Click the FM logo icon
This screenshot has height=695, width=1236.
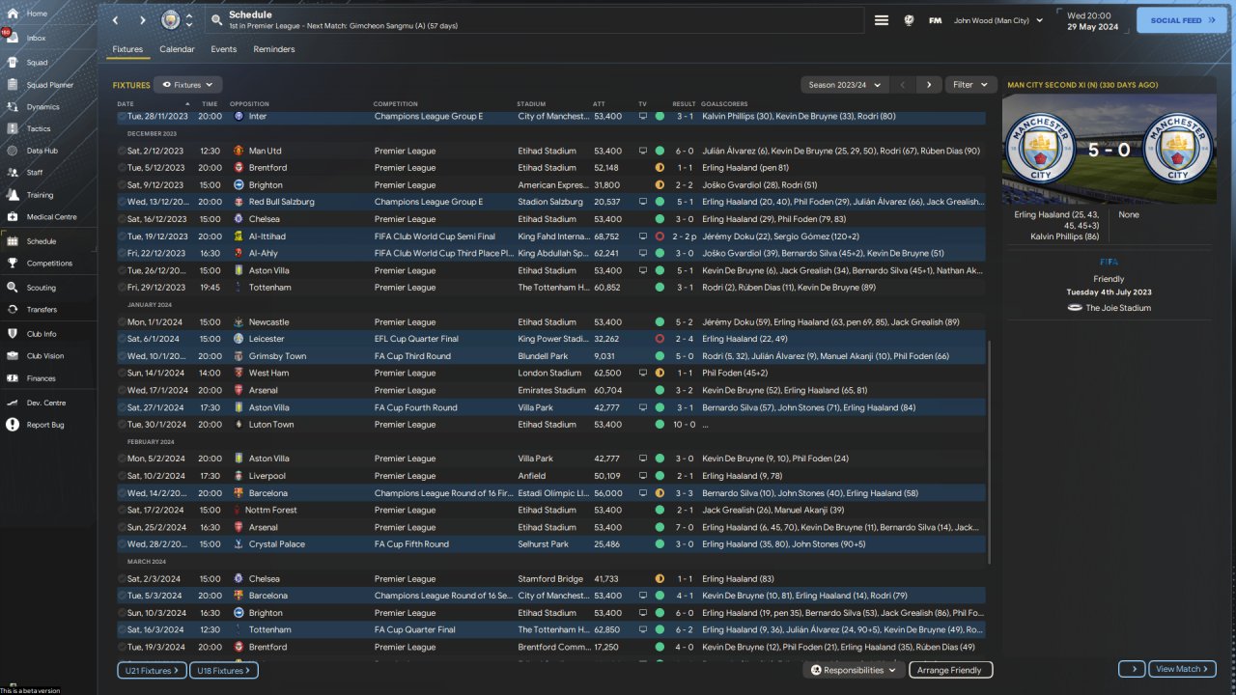[x=935, y=20]
